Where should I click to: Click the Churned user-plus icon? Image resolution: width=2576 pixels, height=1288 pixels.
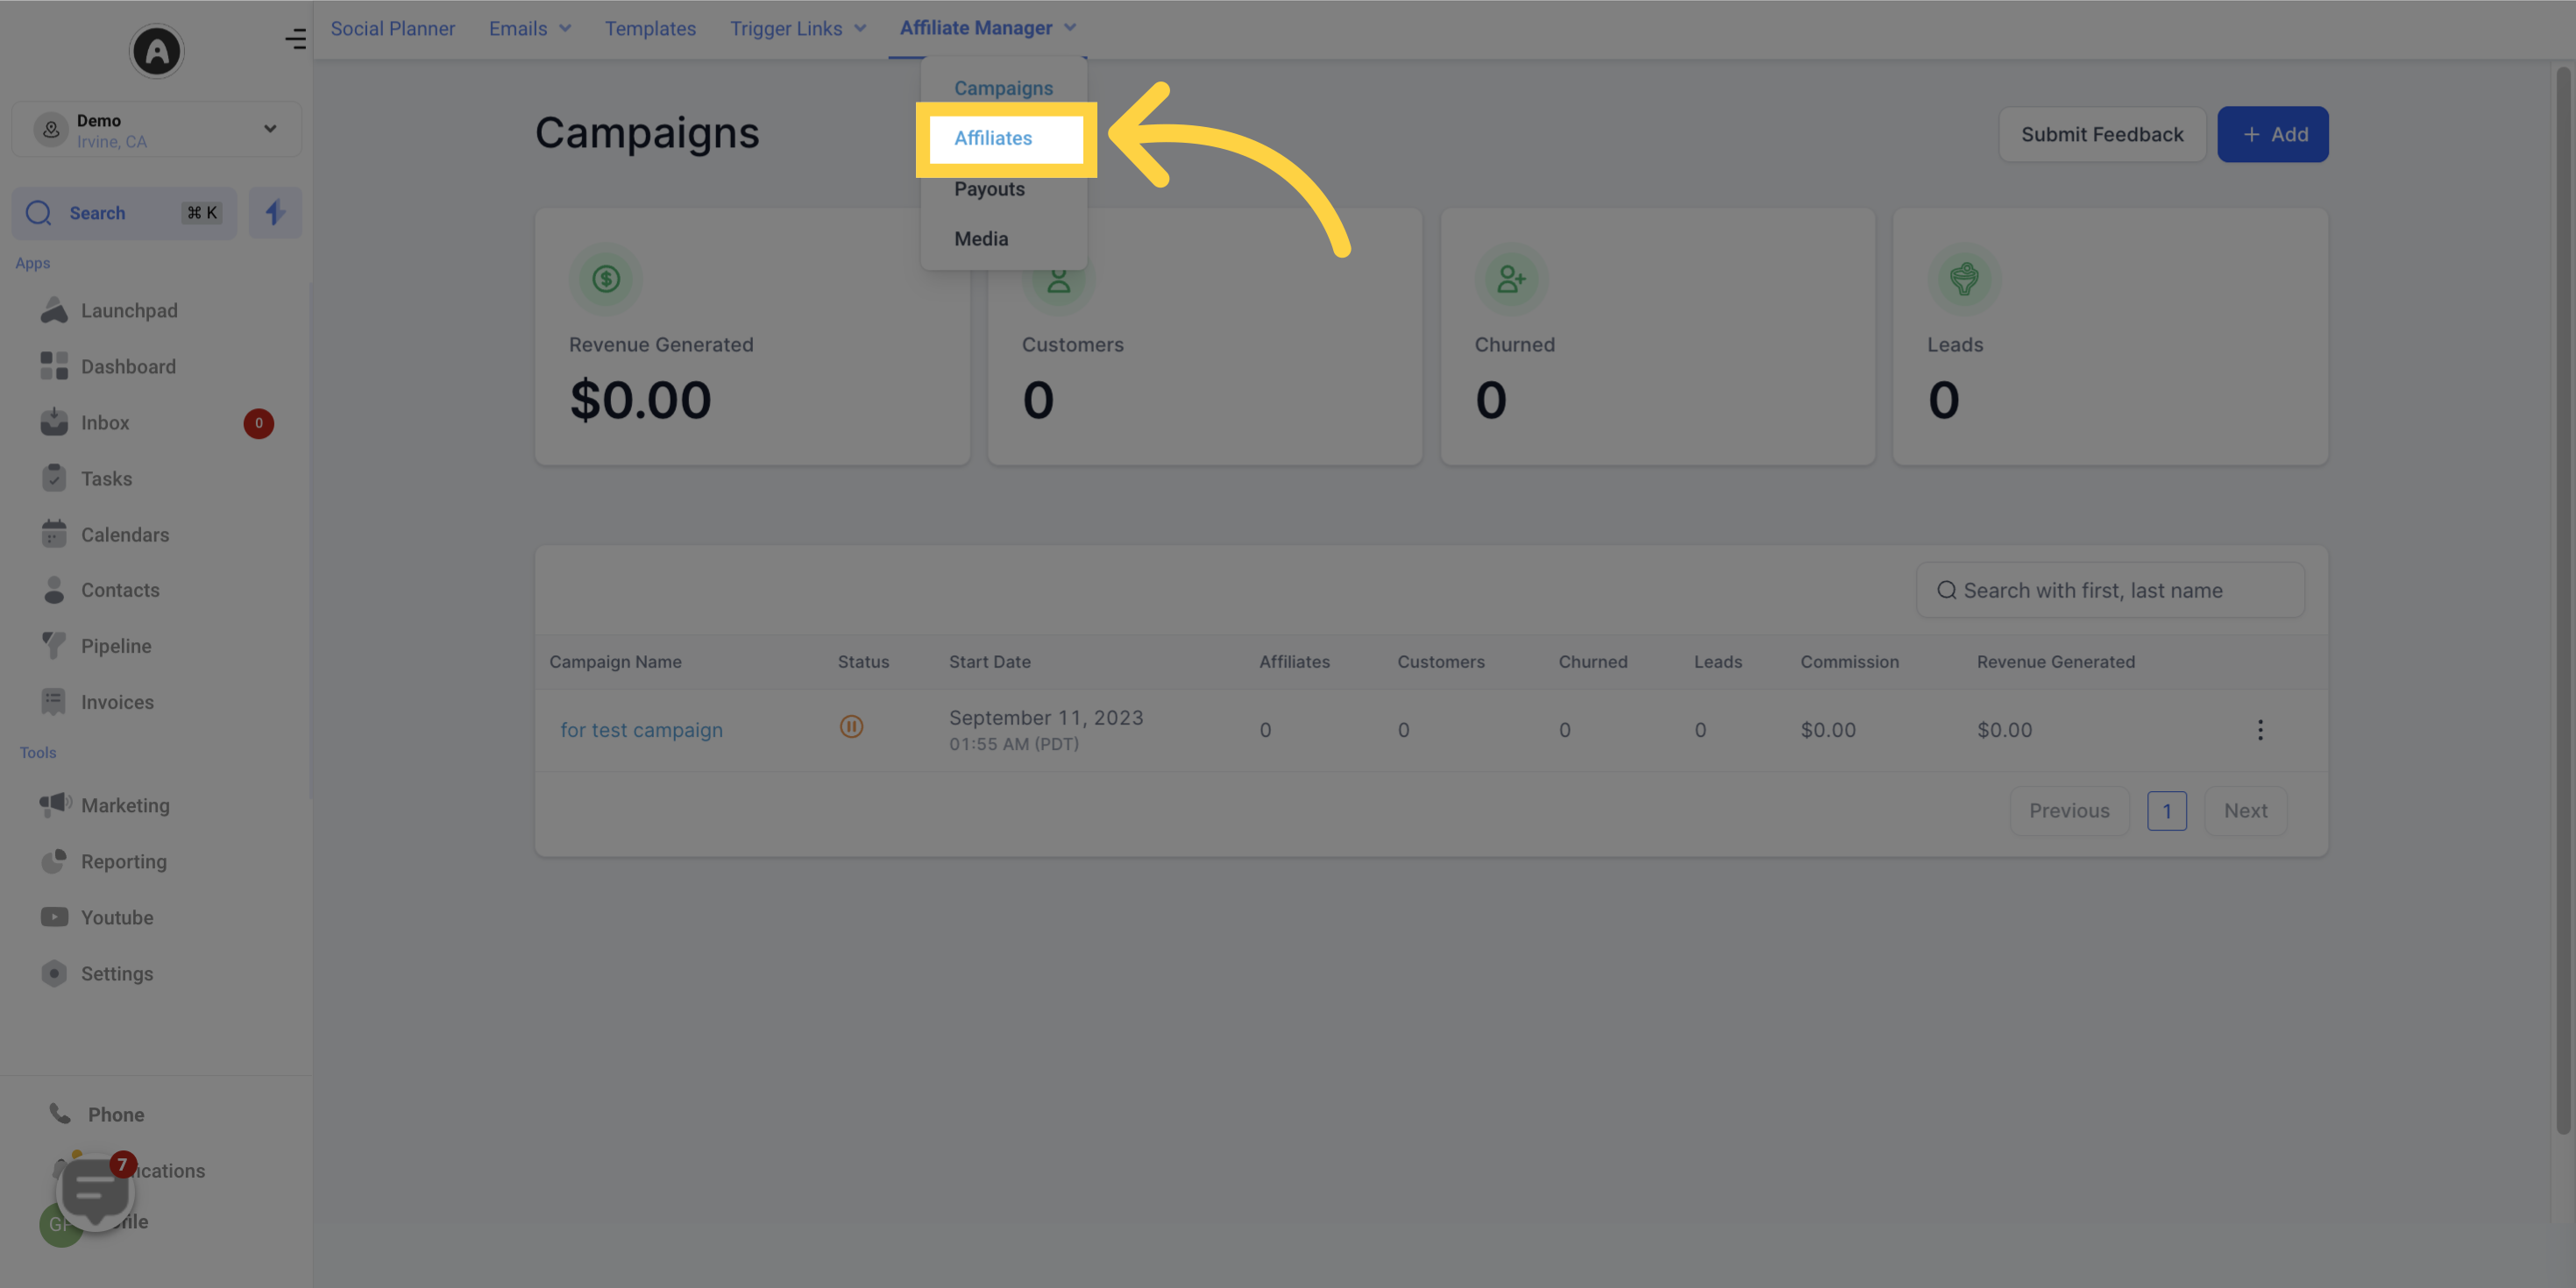pos(1511,278)
